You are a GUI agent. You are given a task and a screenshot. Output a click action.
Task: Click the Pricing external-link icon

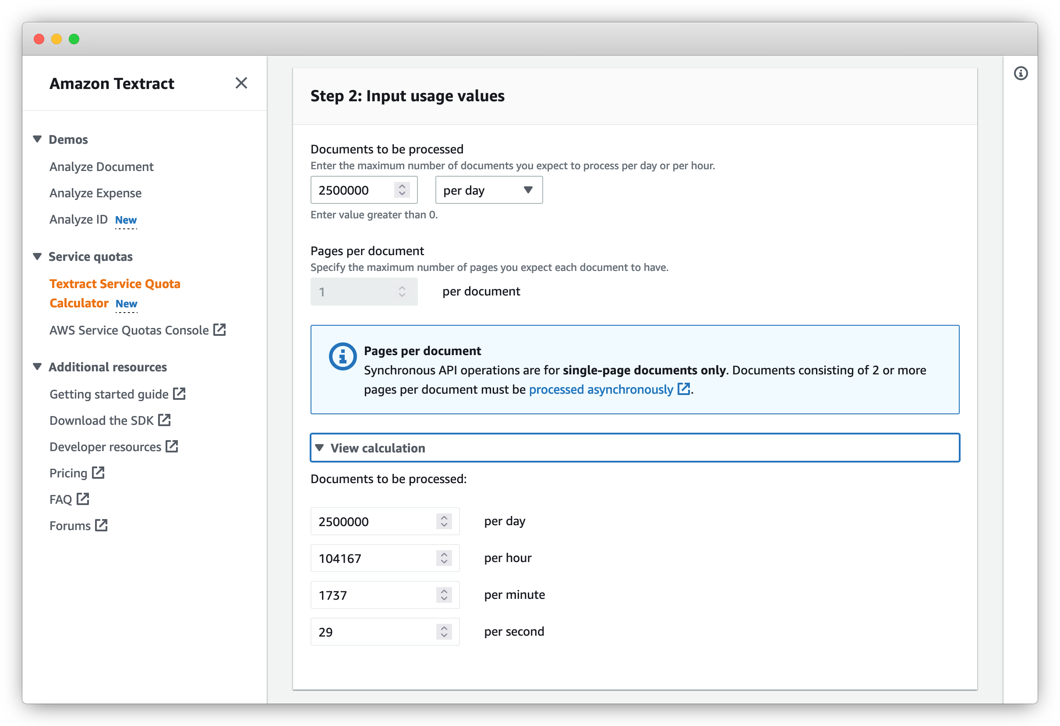click(x=98, y=473)
